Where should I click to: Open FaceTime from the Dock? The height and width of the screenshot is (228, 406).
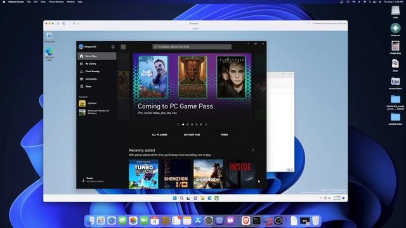(x=144, y=220)
